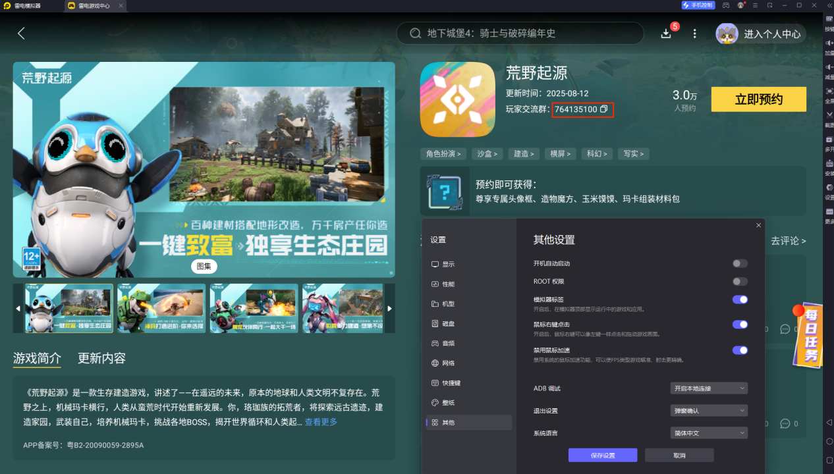Viewport: 834px width, 474px height.
Task: Click the 沙盒 tag
Action: 487,153
